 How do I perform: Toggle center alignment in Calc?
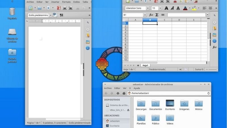coord(210,8)
